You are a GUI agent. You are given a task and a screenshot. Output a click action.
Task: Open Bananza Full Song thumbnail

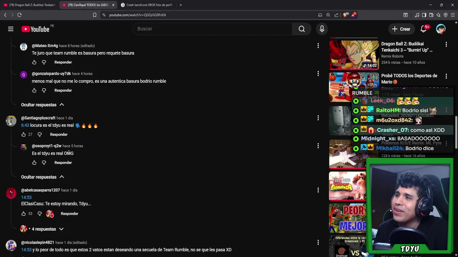(347, 186)
